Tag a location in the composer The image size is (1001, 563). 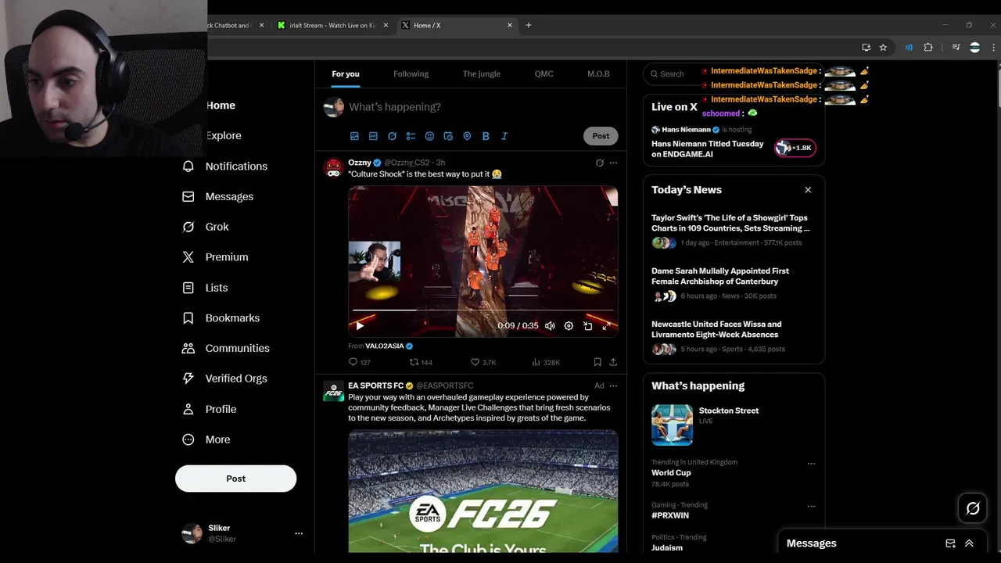[x=467, y=136]
